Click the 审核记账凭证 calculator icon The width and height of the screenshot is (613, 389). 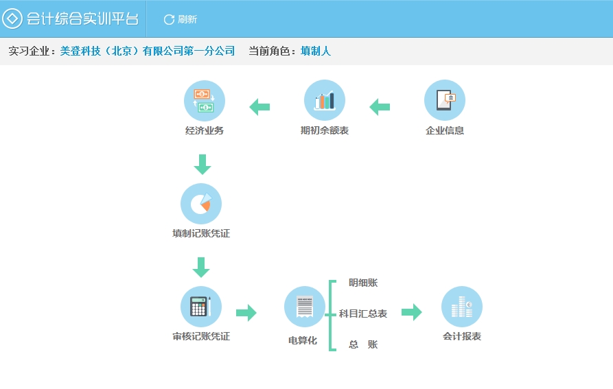tap(200, 307)
